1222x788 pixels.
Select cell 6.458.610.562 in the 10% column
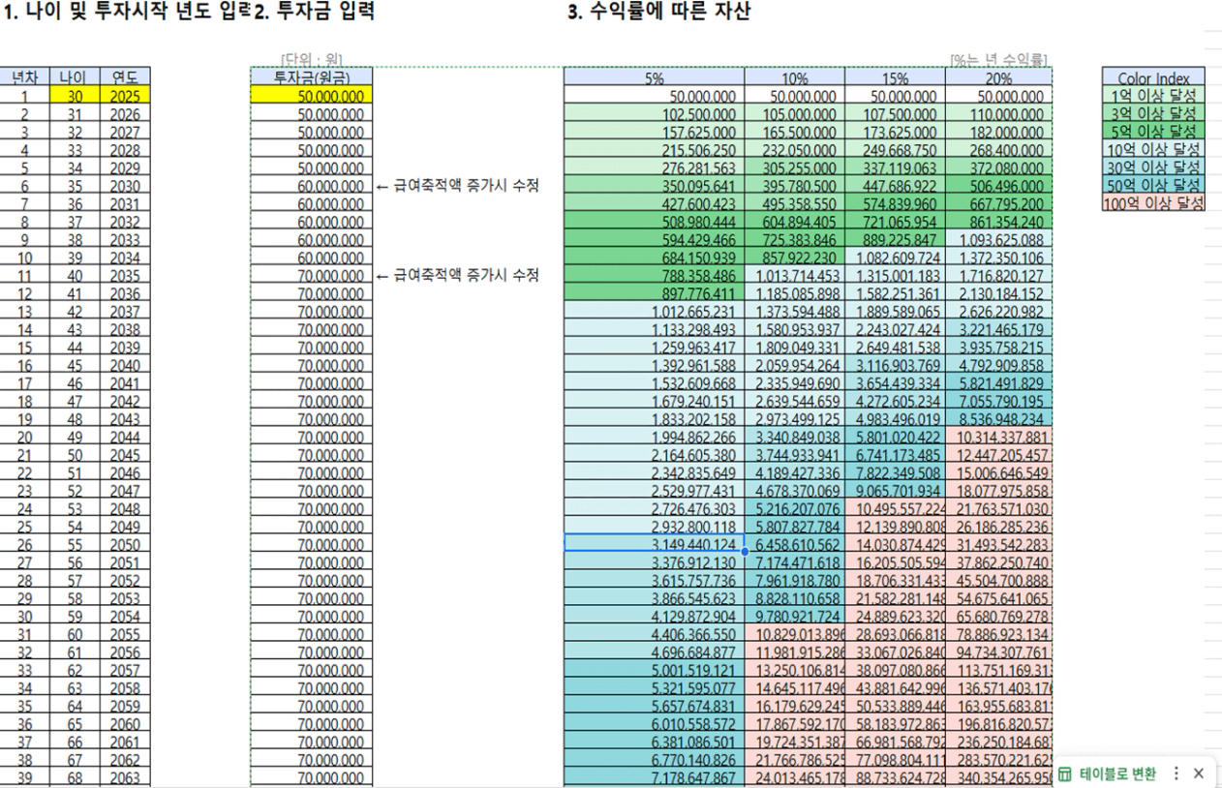795,544
